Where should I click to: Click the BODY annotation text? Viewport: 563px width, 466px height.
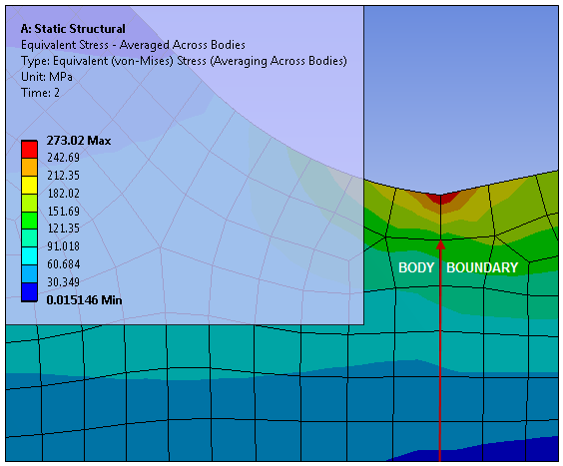click(x=416, y=267)
